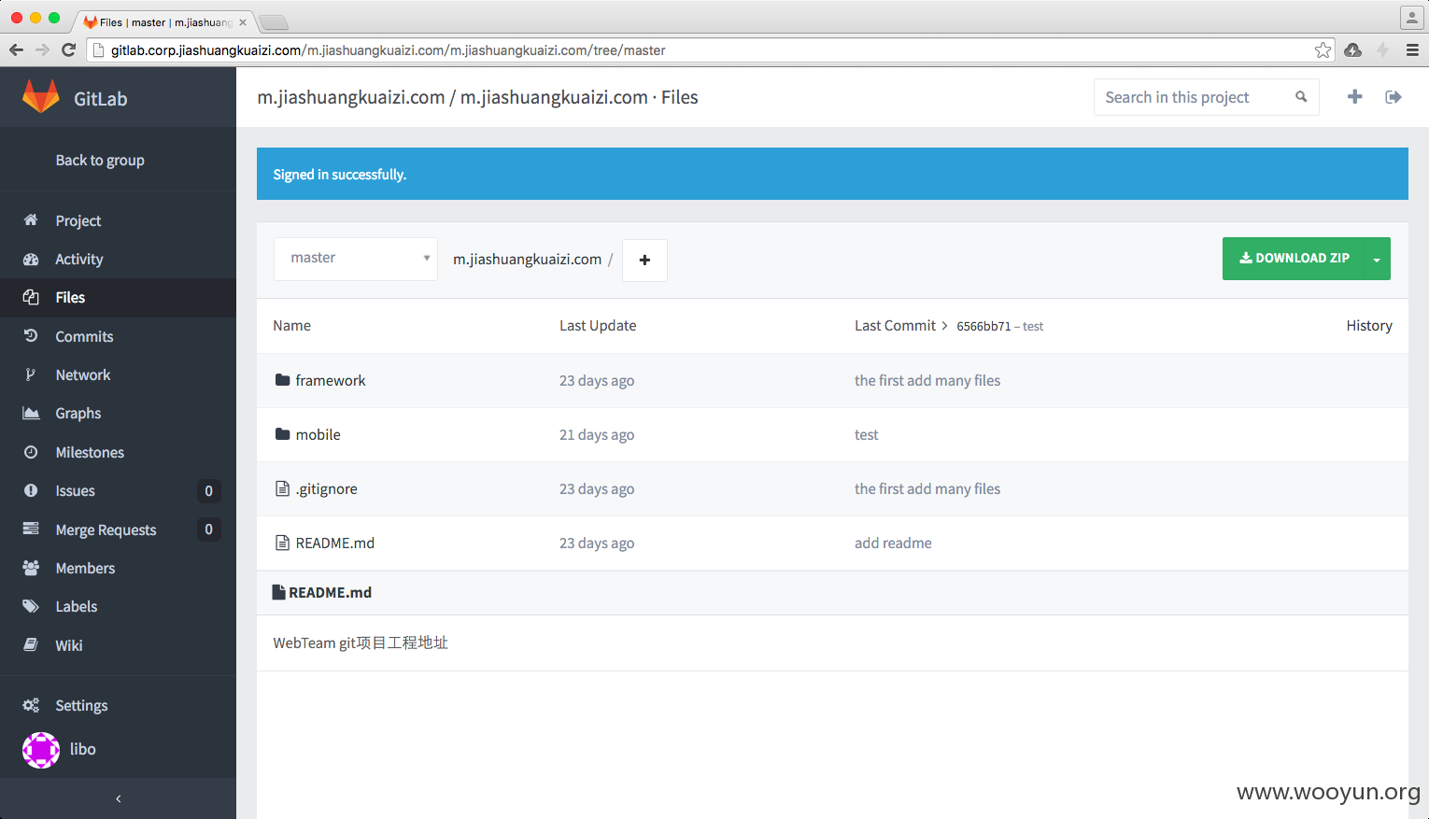This screenshot has height=819, width=1429.
Task: Click the Milestones clock icon
Action: (31, 452)
